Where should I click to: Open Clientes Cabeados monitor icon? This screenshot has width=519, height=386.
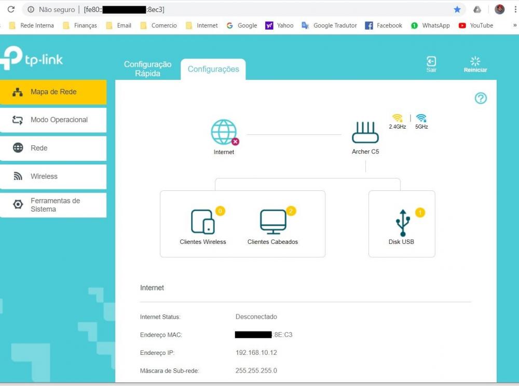[272, 222]
